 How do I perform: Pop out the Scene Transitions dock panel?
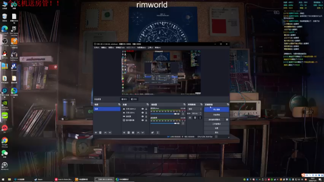pyautogui.click(x=201, y=104)
